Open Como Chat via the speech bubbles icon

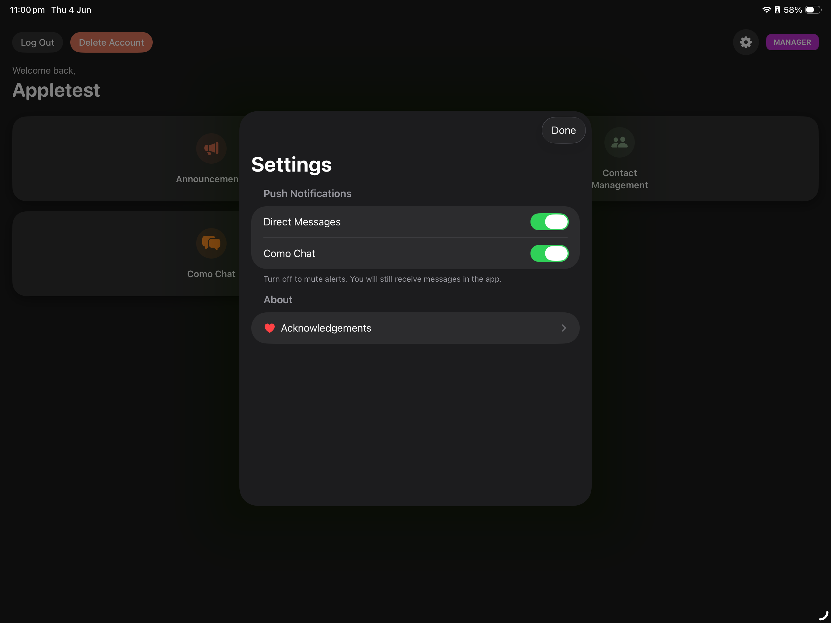211,243
